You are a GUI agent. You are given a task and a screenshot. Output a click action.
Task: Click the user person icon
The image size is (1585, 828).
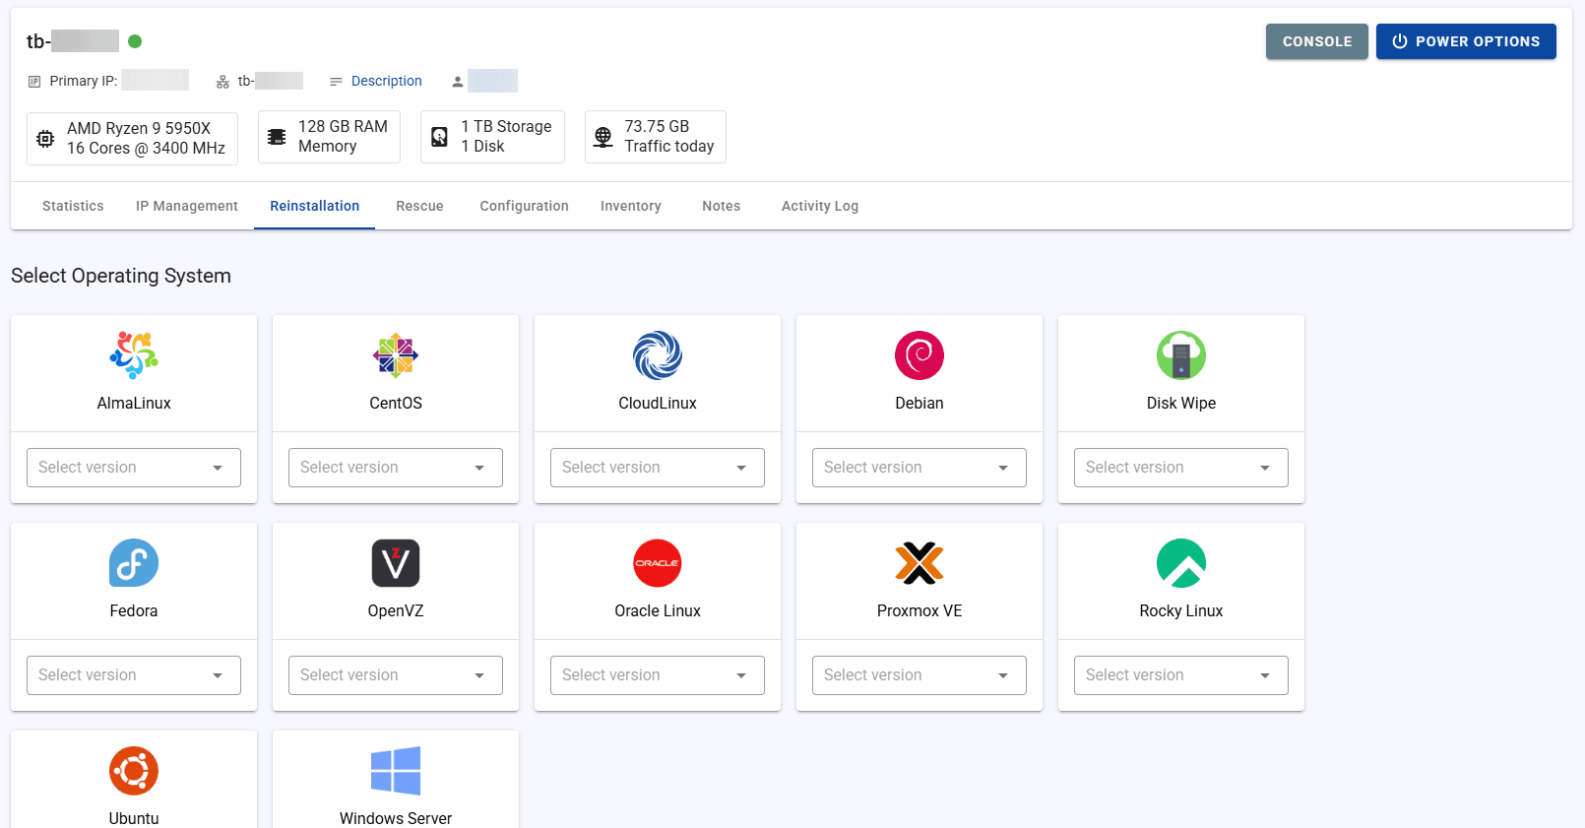pos(458,82)
